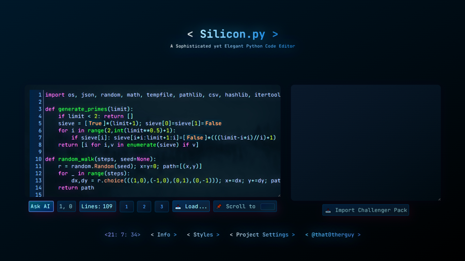This screenshot has width=465, height=261.
Task: Click the clock showing 21: 7: 34
Action: 122,234
